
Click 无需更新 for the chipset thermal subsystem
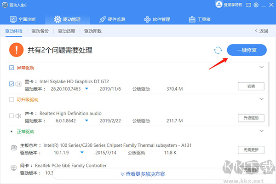251,150
